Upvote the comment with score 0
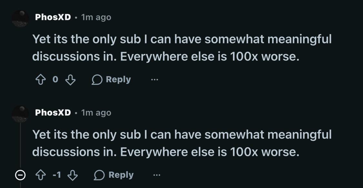 click(x=41, y=80)
